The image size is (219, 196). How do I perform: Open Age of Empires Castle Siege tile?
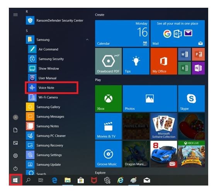[x=191, y=154]
